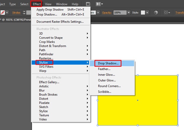
Task: Choose Round Corners... effect
Action: [x=109, y=86]
